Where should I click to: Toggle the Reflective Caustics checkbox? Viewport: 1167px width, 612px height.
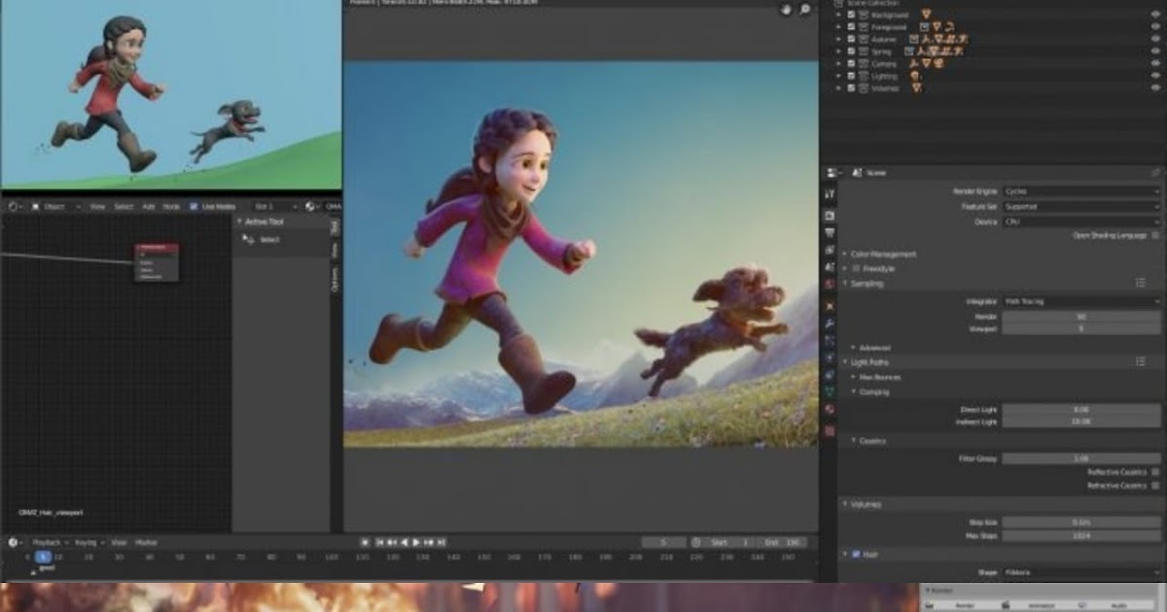1153,471
